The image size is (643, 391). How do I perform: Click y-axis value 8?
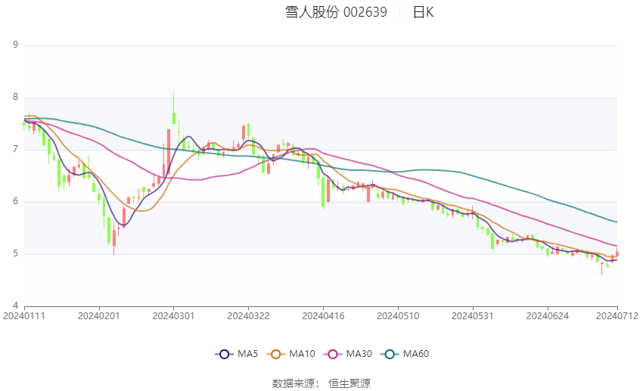pos(16,97)
